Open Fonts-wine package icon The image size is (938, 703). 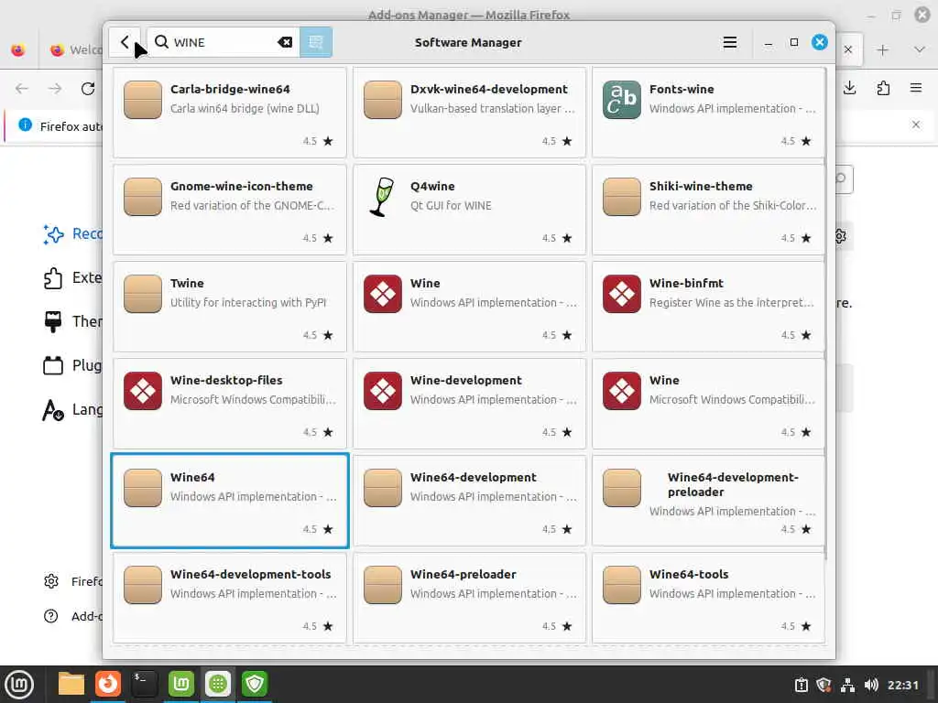(x=622, y=100)
